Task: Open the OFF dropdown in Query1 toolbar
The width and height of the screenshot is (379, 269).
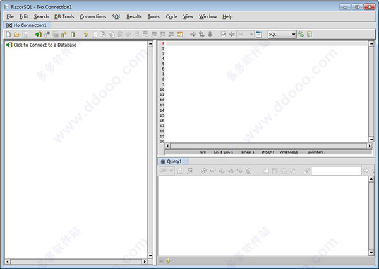Action: (166, 171)
